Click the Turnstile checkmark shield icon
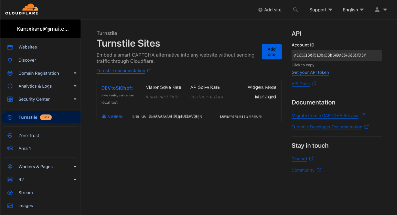397x215 pixels. point(10,117)
